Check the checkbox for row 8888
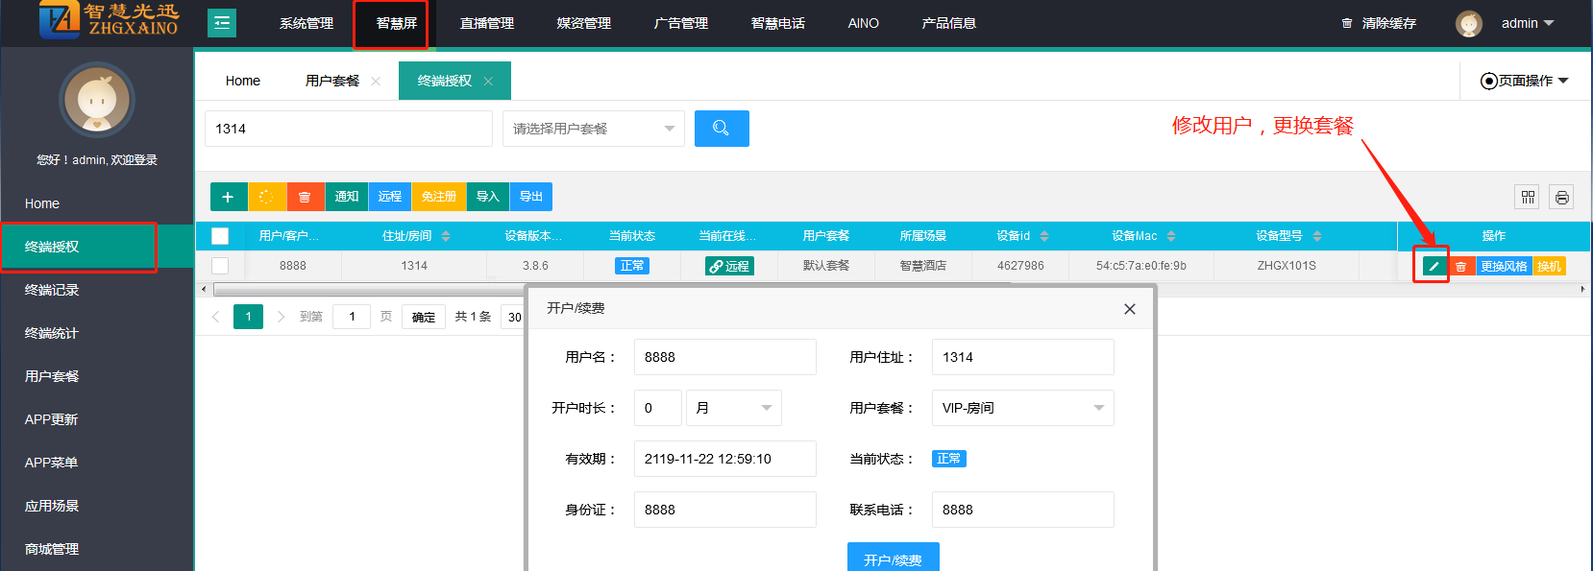1593x571 pixels. [x=220, y=266]
